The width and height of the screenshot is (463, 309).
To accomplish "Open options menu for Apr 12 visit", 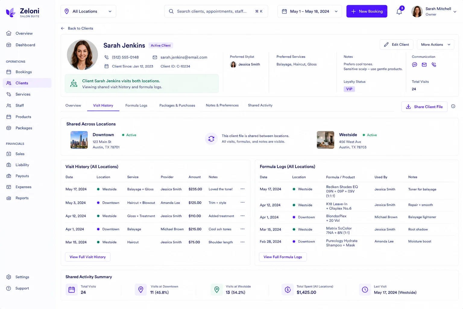I will click(242, 216).
